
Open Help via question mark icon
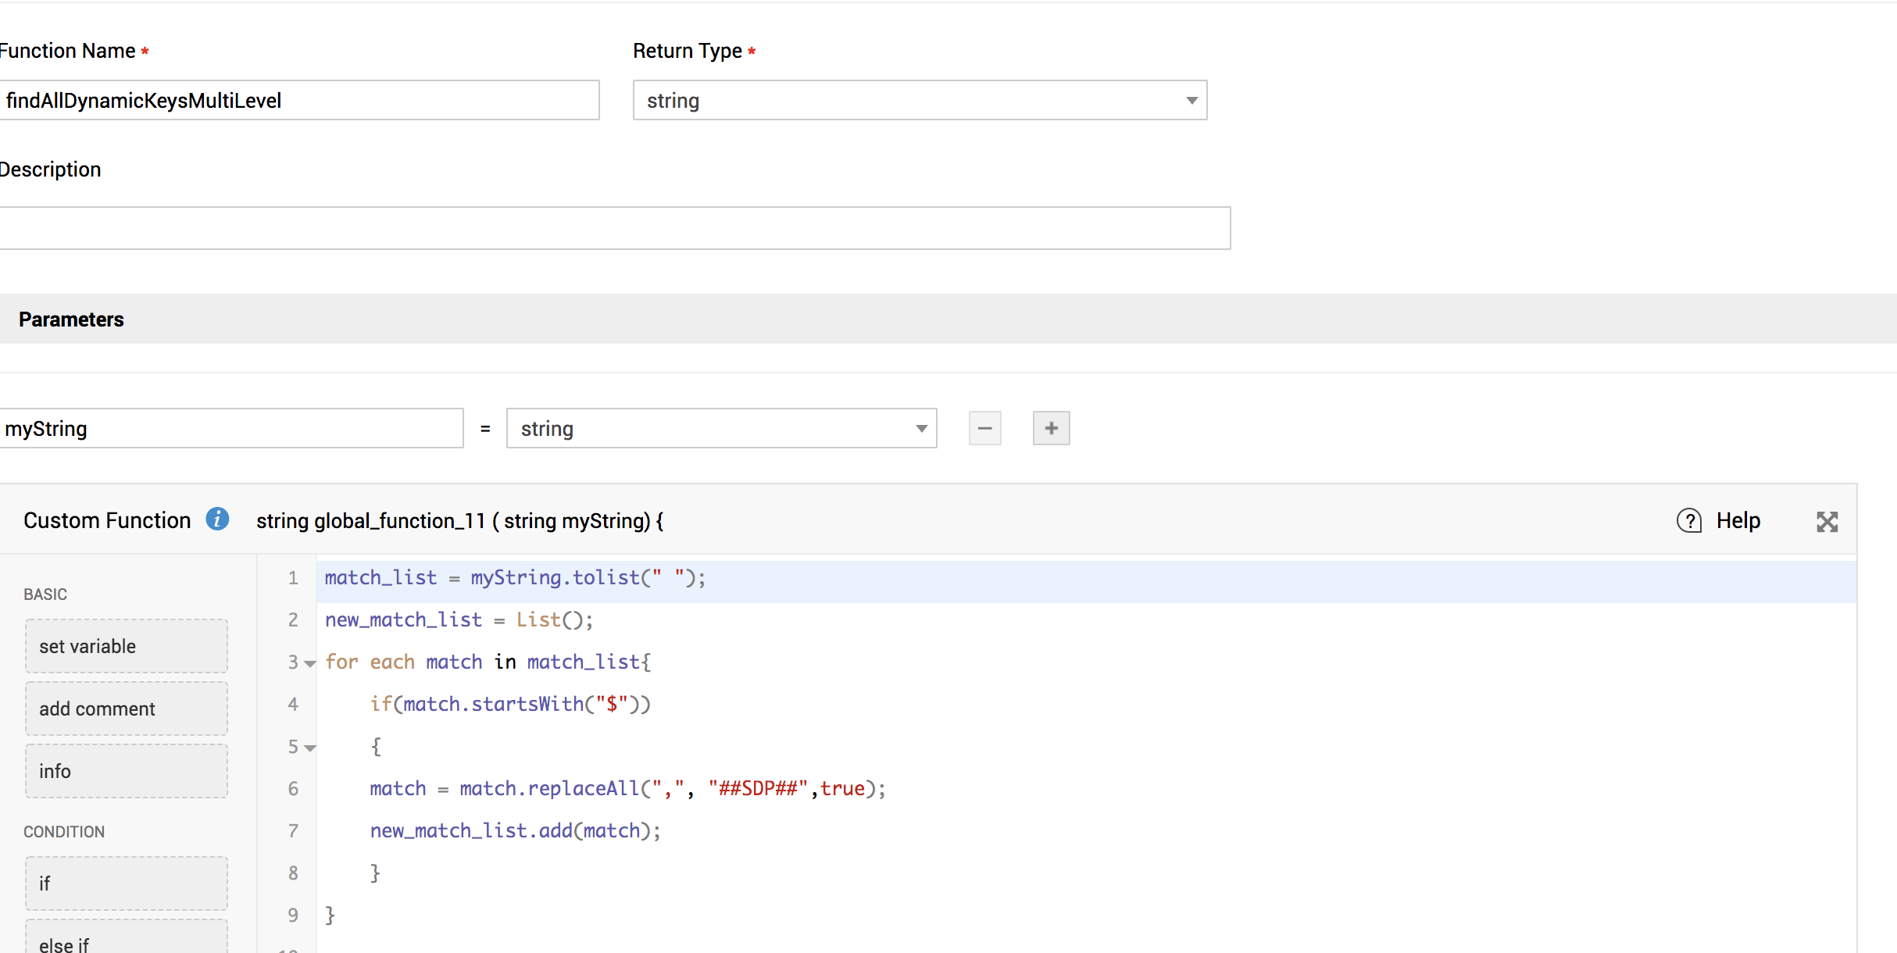click(1688, 521)
